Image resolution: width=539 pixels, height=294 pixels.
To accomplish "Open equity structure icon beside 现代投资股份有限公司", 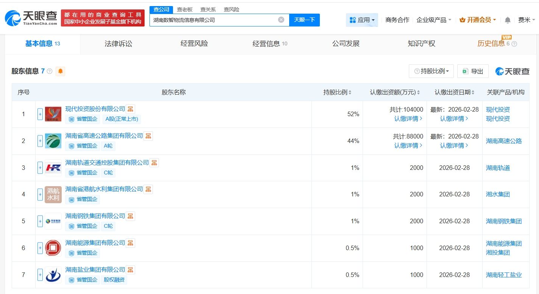I will (130, 109).
